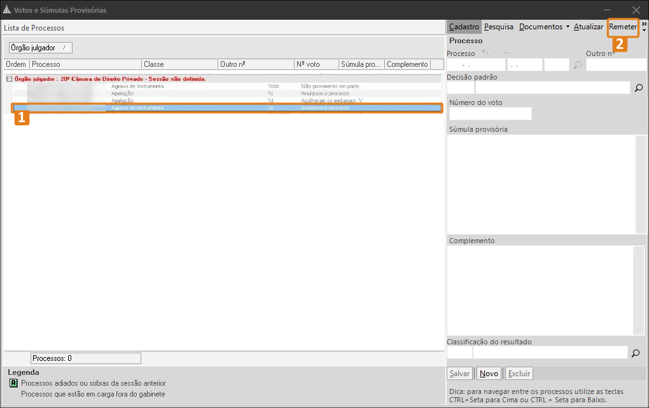Click Remeter in the toolbar
This screenshot has width=649, height=408.
point(623,27)
